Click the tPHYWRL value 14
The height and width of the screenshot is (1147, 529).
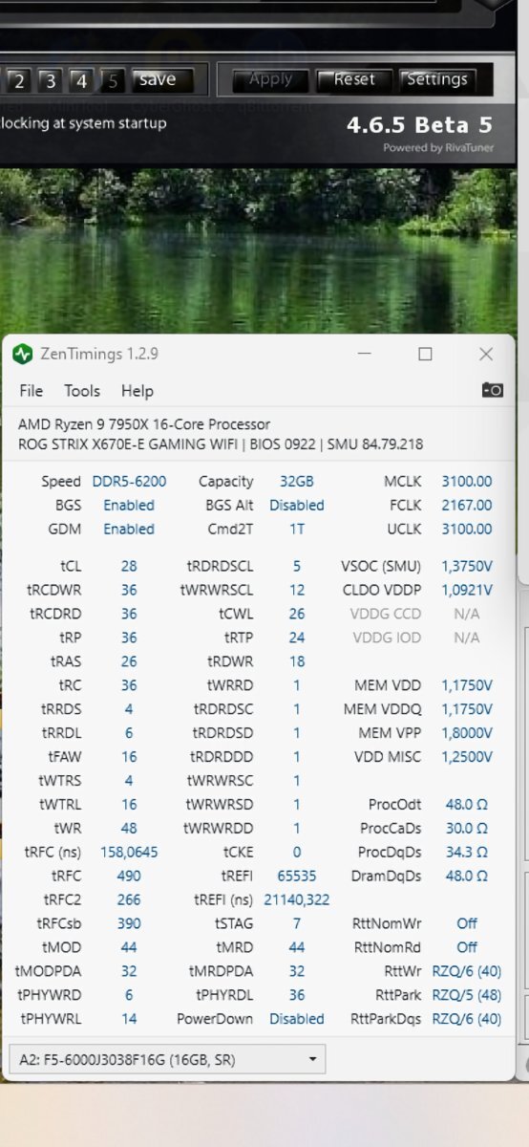tap(129, 1019)
